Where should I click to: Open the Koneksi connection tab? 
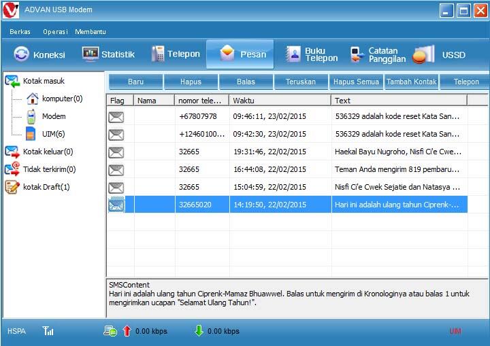(39, 54)
